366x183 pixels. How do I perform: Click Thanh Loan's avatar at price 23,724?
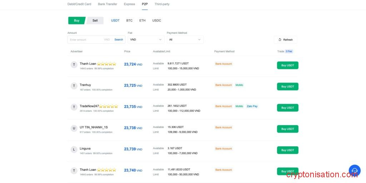(x=74, y=65)
